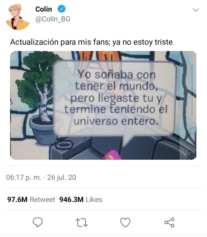The width and height of the screenshot is (207, 237).
Task: Like the tweet with the heart icon
Action: (125, 222)
